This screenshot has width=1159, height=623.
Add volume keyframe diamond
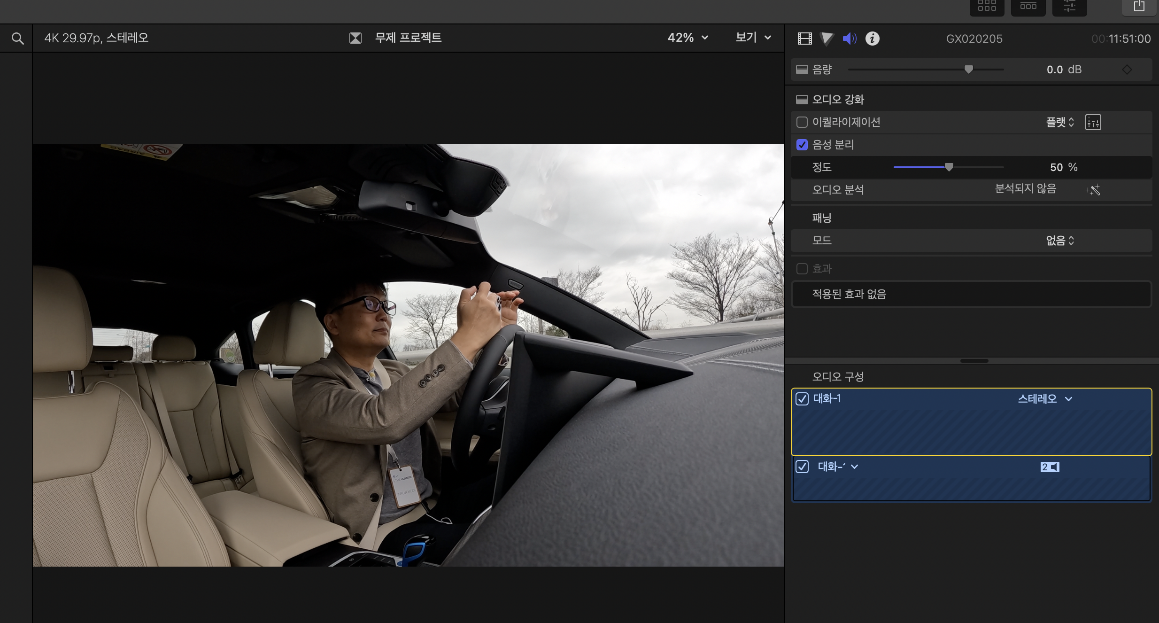1127,70
